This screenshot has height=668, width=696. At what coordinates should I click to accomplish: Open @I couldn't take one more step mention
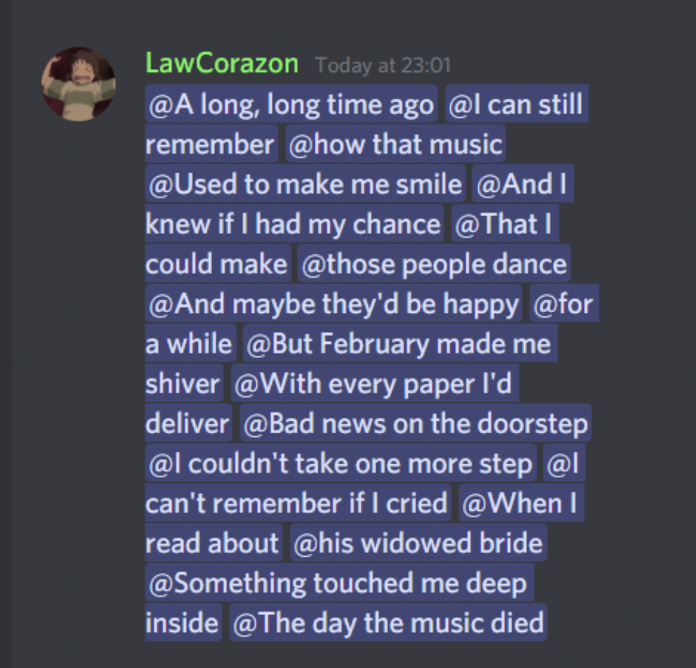341,464
